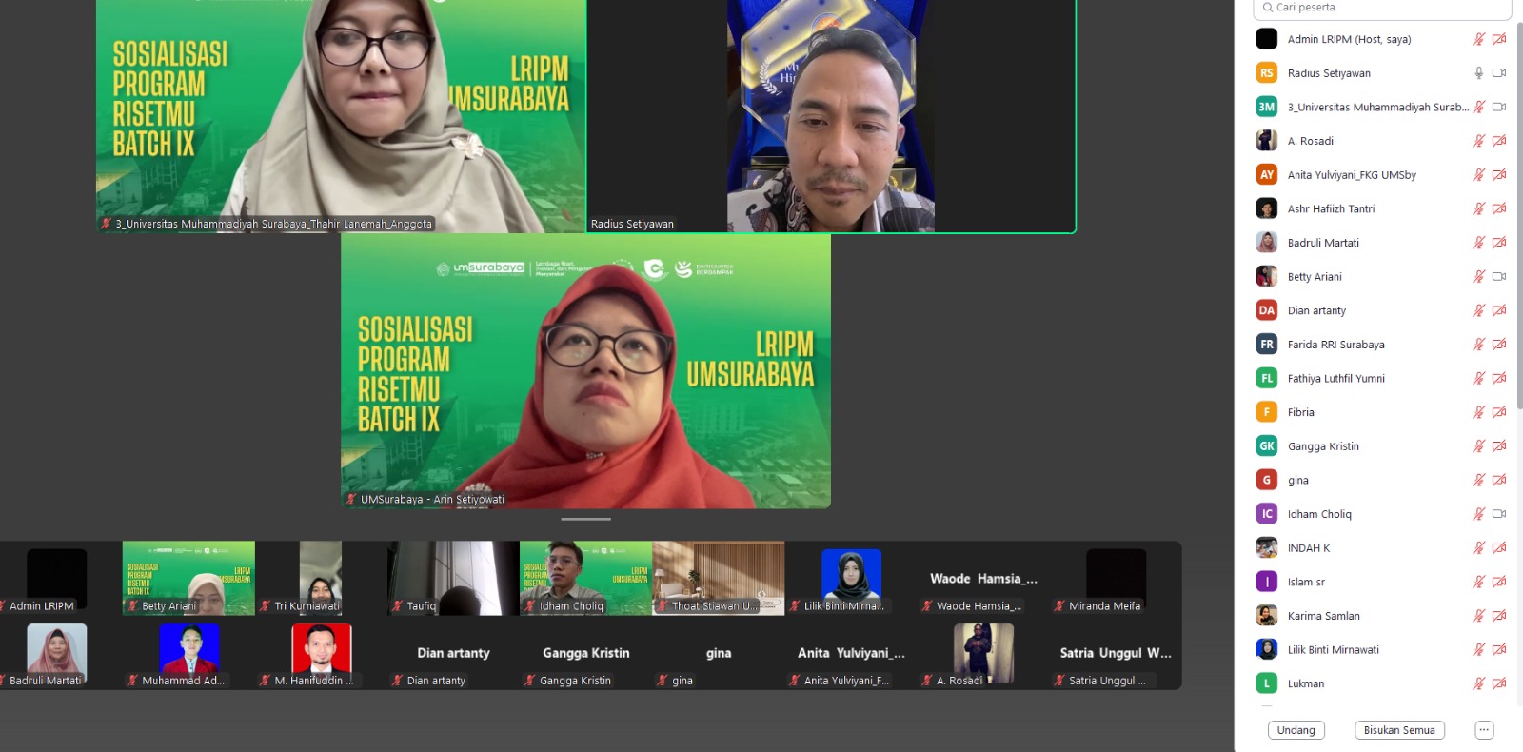Viewport: 1523px width, 752px height.
Task: Click camera-off icon for Lilik Binti Mirnawati in list
Action: coord(1499,650)
